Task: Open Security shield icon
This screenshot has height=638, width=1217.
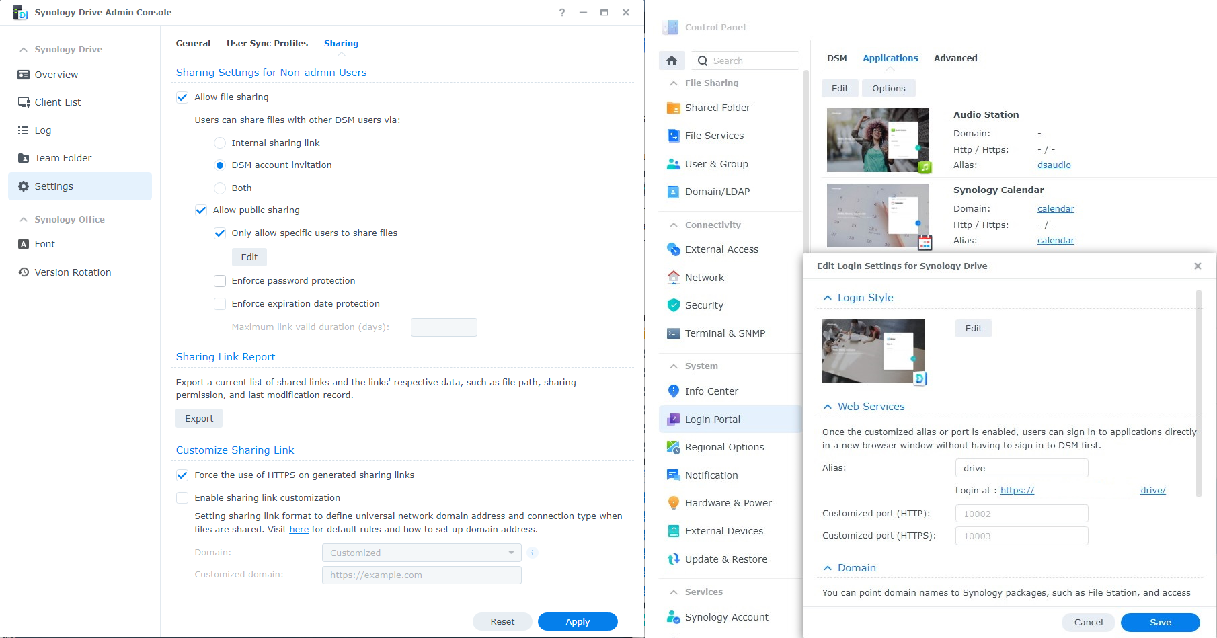Action: (673, 305)
